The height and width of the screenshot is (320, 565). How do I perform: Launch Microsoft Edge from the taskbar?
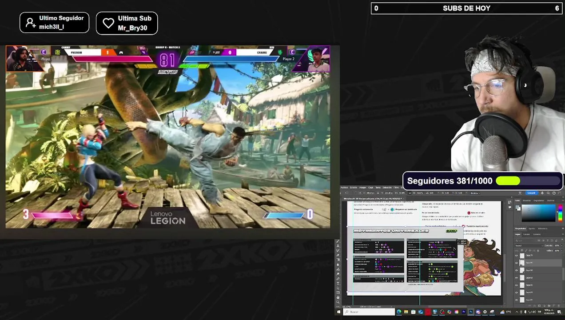tap(399, 312)
